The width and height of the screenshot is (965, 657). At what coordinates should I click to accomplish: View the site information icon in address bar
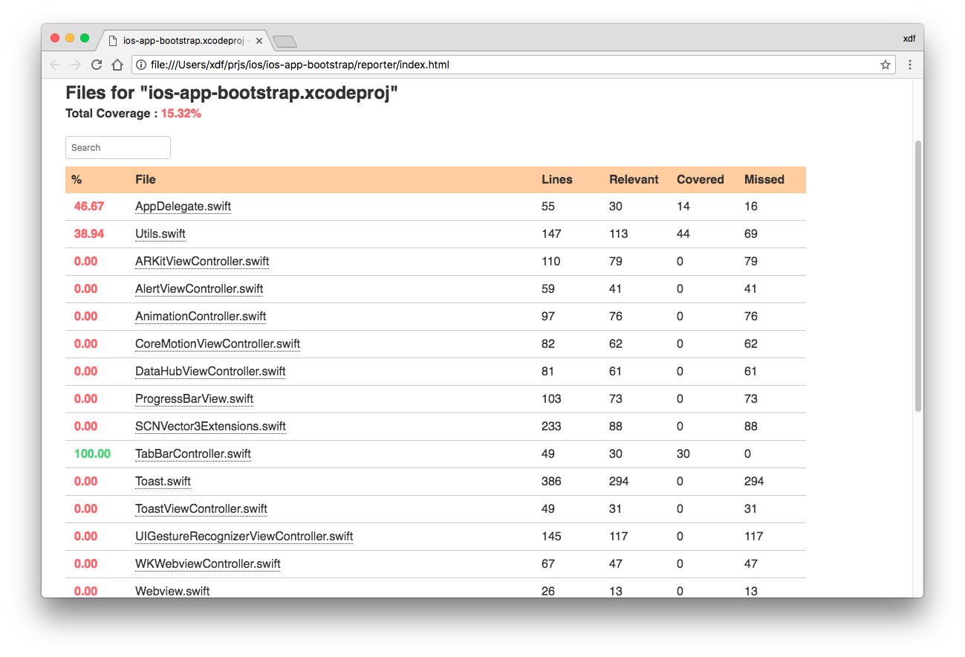coord(141,65)
